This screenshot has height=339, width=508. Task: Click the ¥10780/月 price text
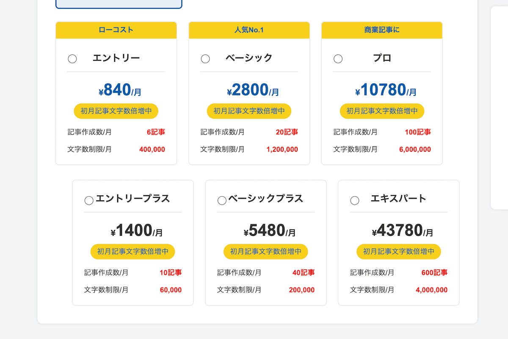pos(386,90)
